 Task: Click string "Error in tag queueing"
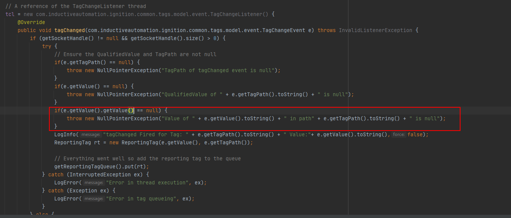[x=142, y=199]
